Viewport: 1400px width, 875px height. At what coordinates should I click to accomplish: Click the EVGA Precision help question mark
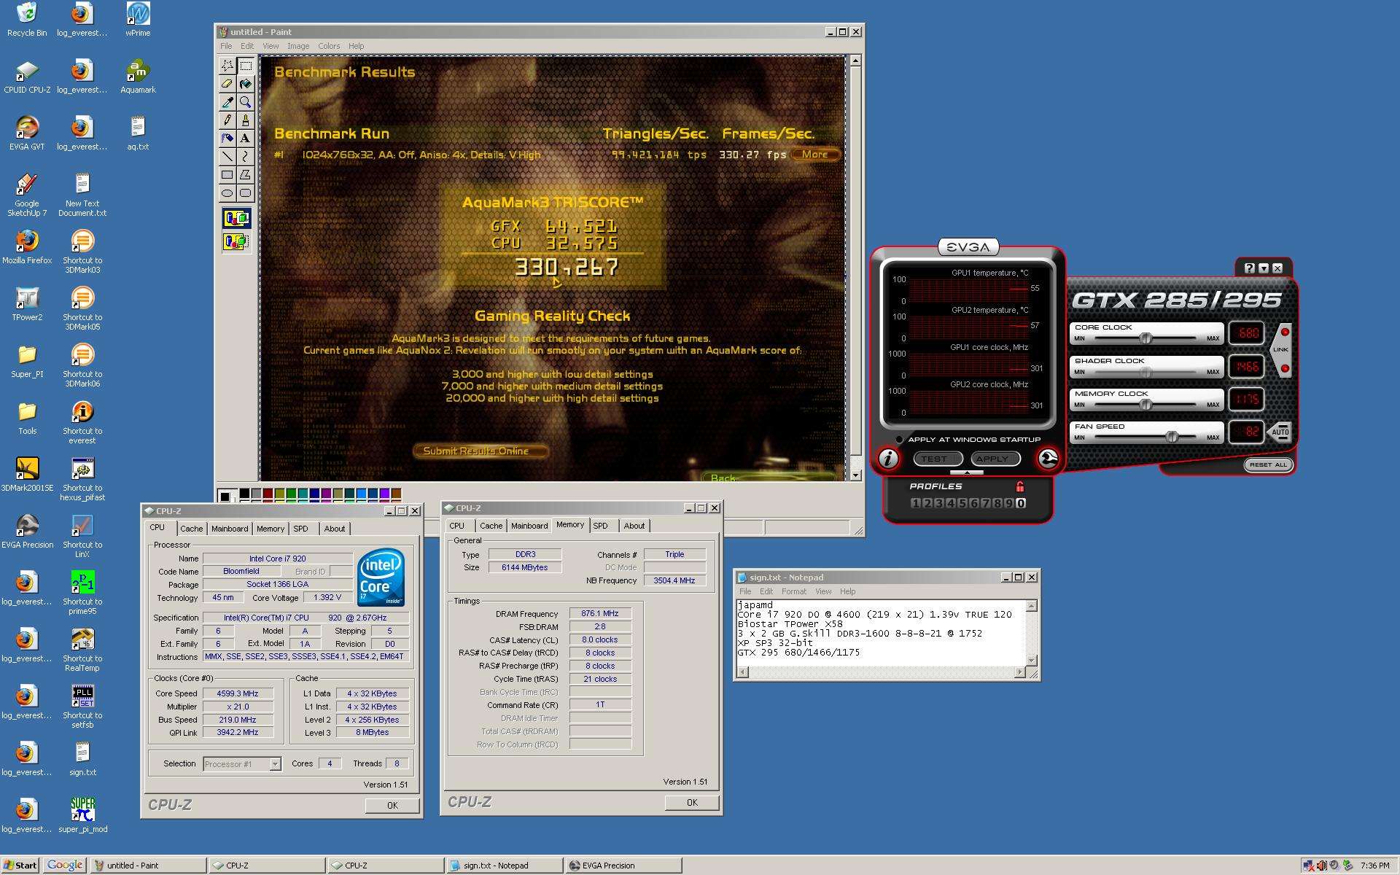pyautogui.click(x=1250, y=268)
